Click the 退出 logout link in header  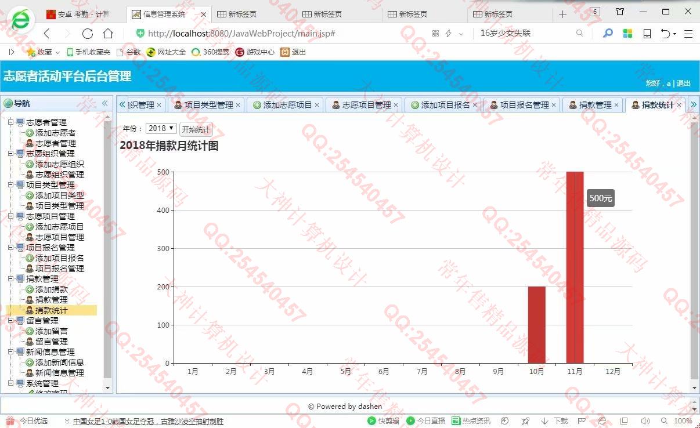pyautogui.click(x=684, y=84)
